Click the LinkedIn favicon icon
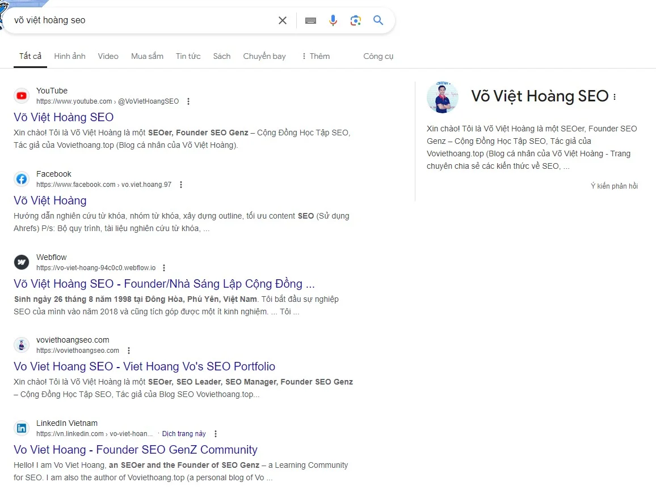This screenshot has width=656, height=495. pos(22,428)
